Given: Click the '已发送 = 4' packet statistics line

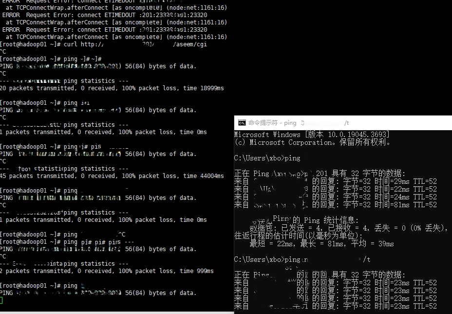Looking at the screenshot, I should click(x=349, y=228).
